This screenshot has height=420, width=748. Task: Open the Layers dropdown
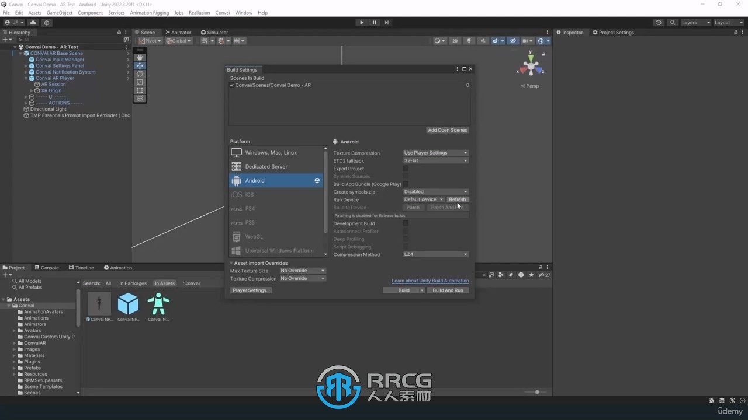(696, 23)
